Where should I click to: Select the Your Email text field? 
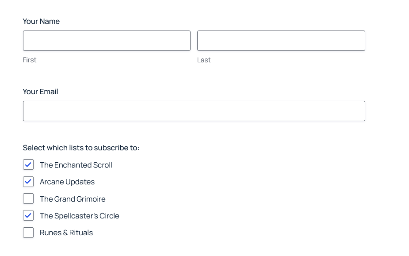click(x=194, y=111)
